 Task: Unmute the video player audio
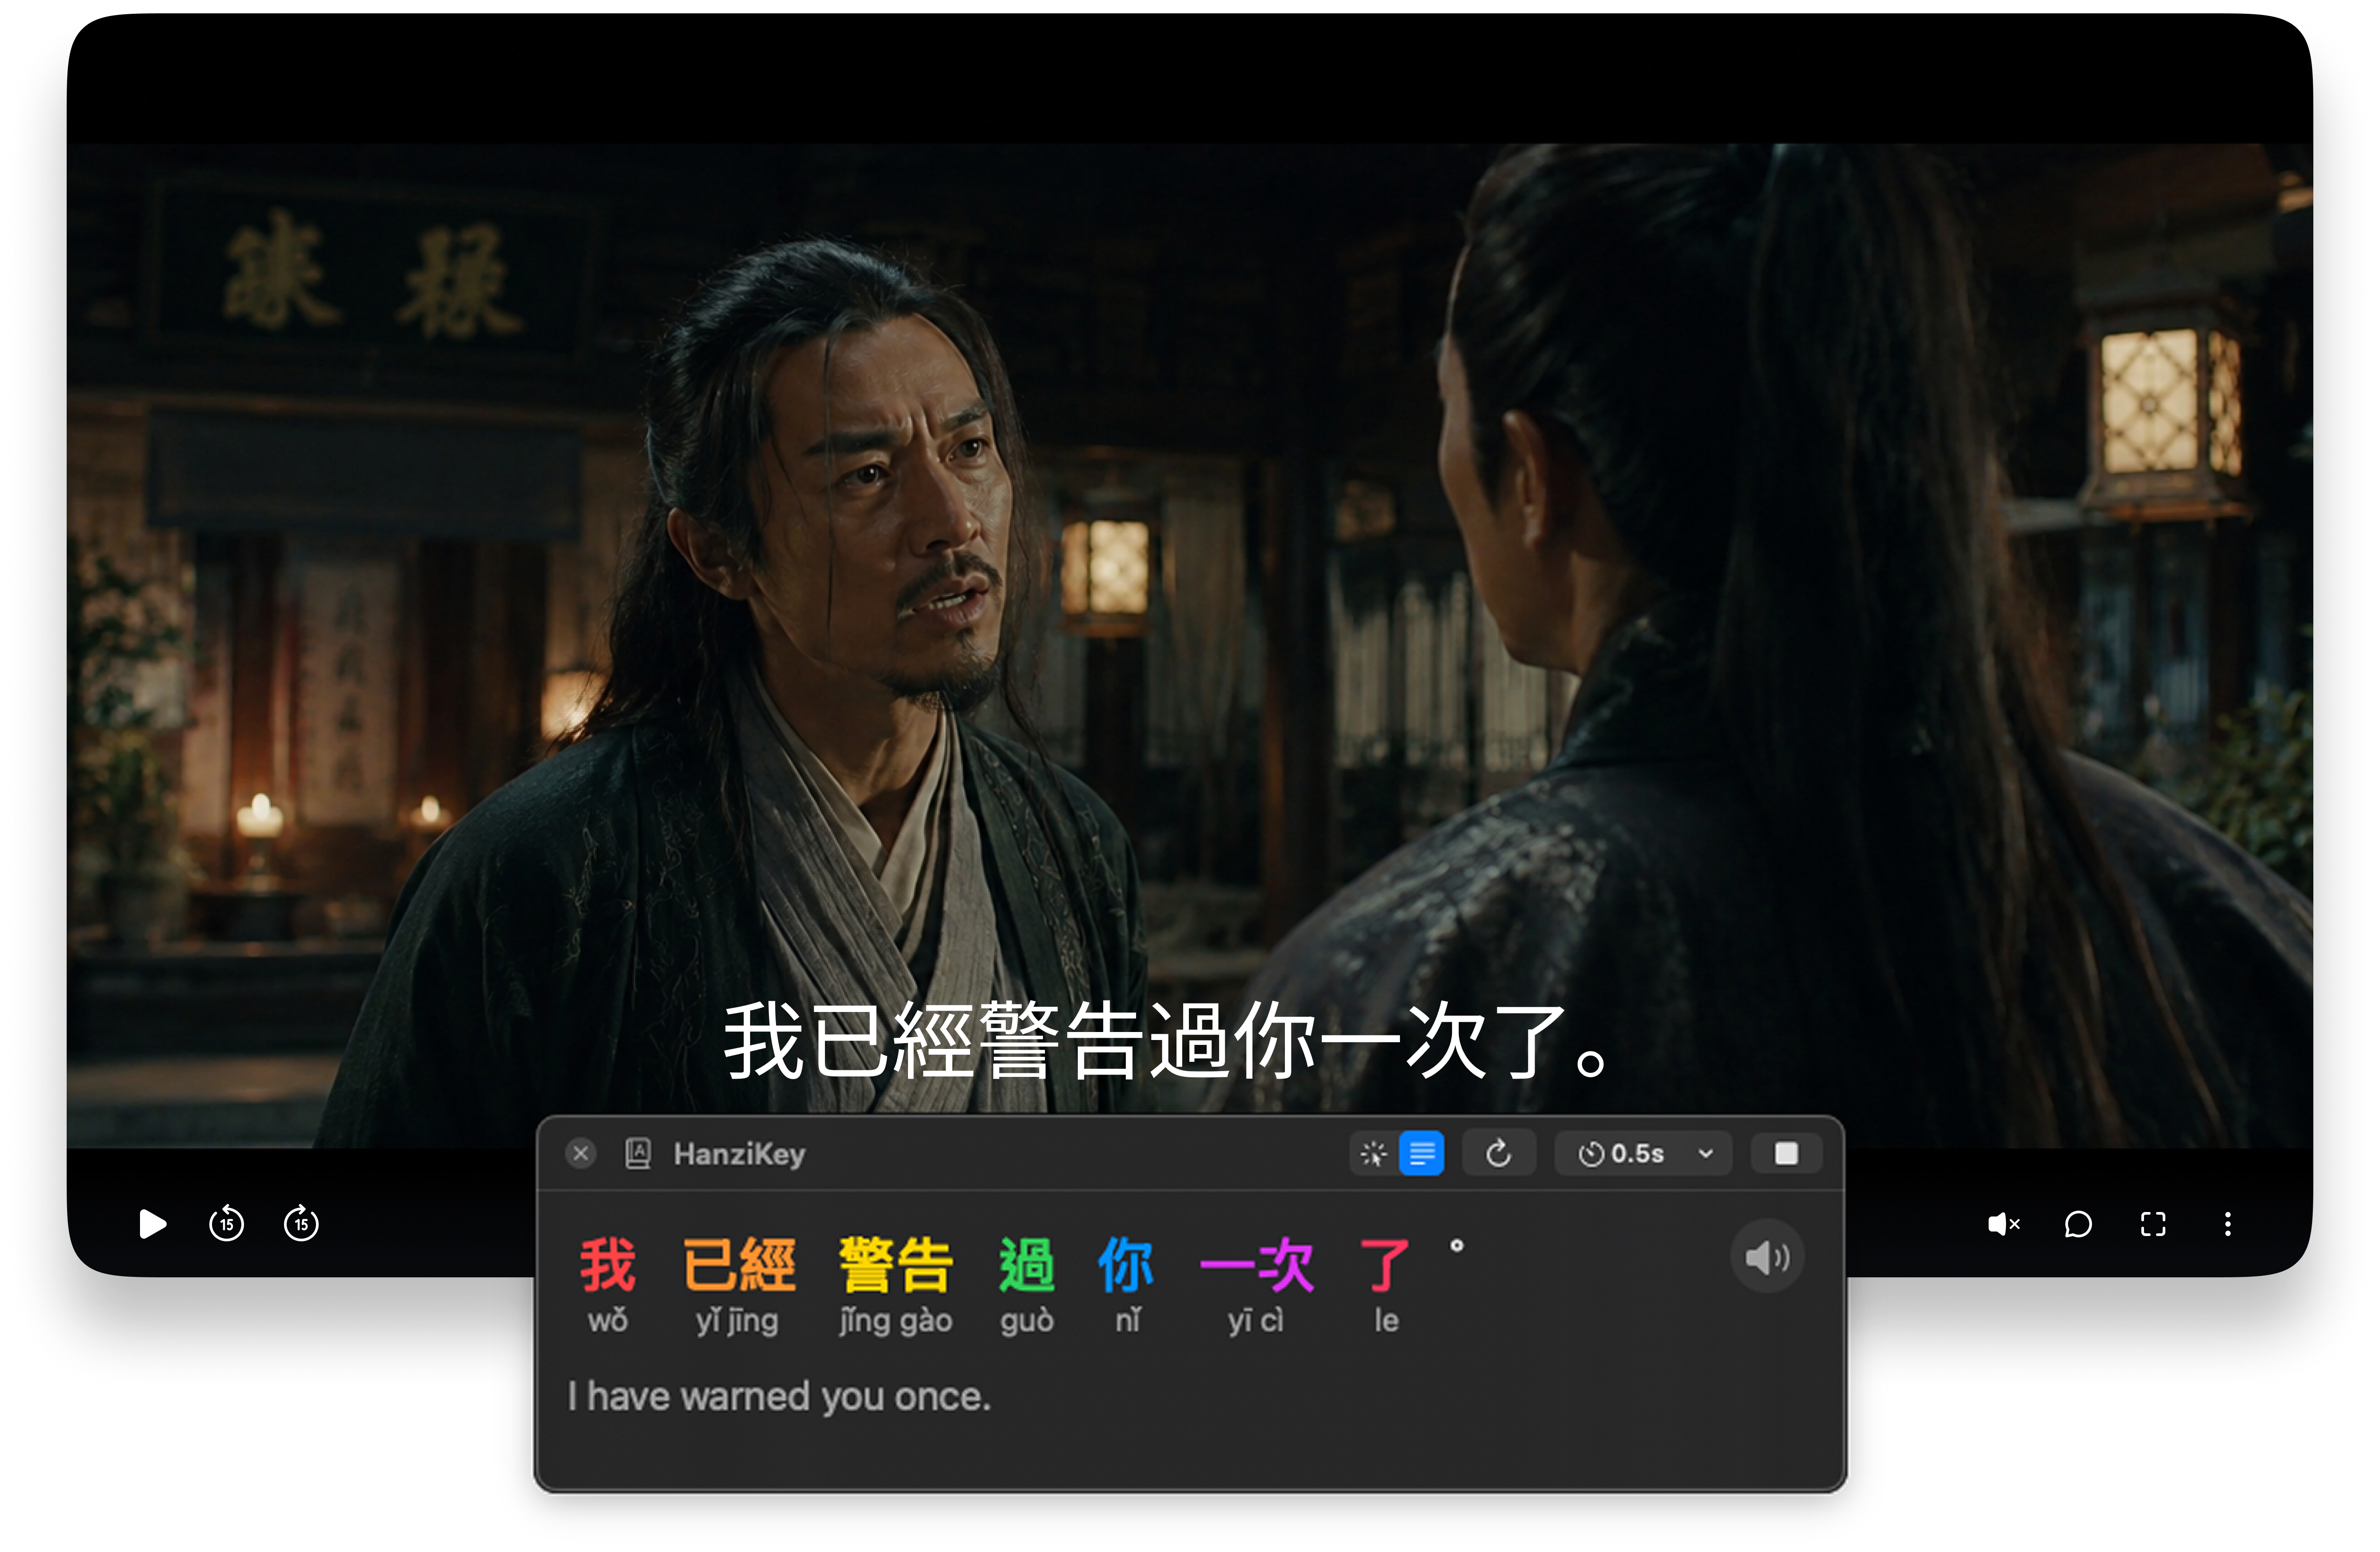(2003, 1223)
